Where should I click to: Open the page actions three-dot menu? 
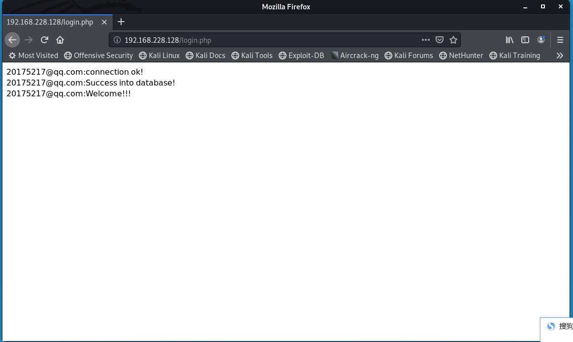425,40
